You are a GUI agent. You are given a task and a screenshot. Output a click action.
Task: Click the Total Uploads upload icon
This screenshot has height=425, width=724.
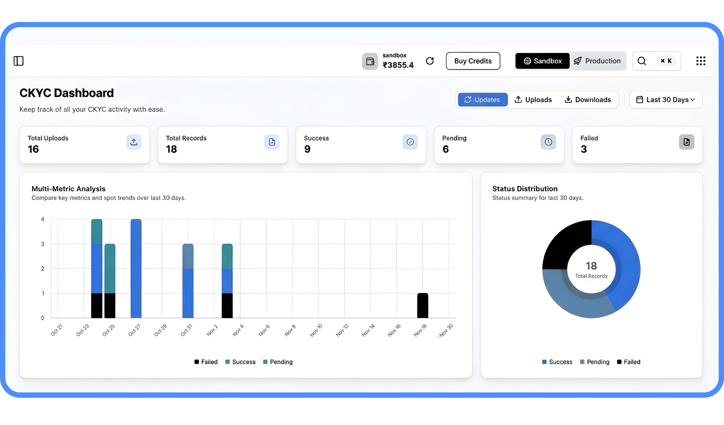tap(134, 142)
